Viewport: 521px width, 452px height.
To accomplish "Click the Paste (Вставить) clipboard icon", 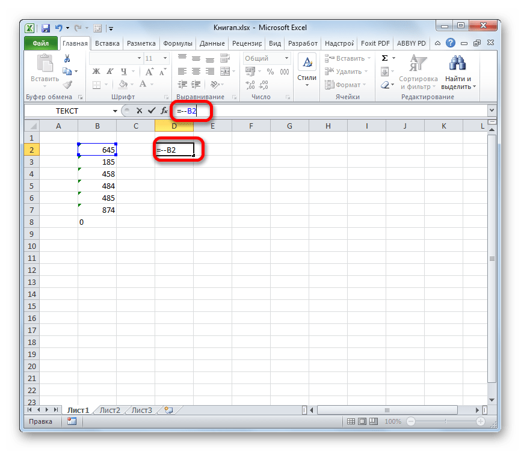I will 45,64.
